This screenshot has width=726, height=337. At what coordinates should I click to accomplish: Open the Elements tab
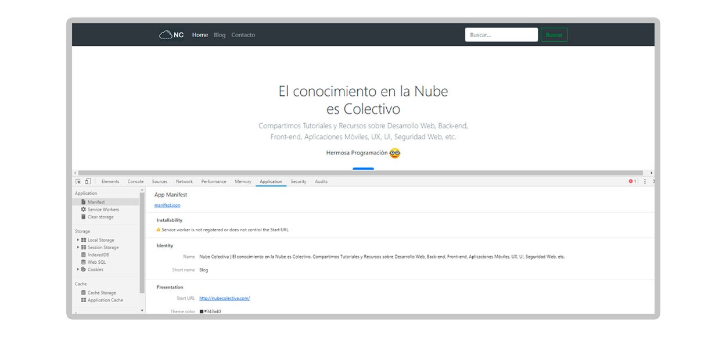tap(110, 181)
